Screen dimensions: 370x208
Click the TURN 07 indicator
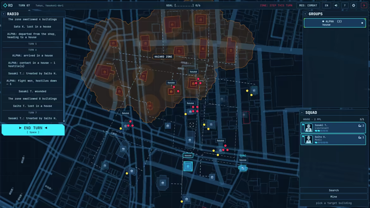pyautogui.click(x=24, y=5)
